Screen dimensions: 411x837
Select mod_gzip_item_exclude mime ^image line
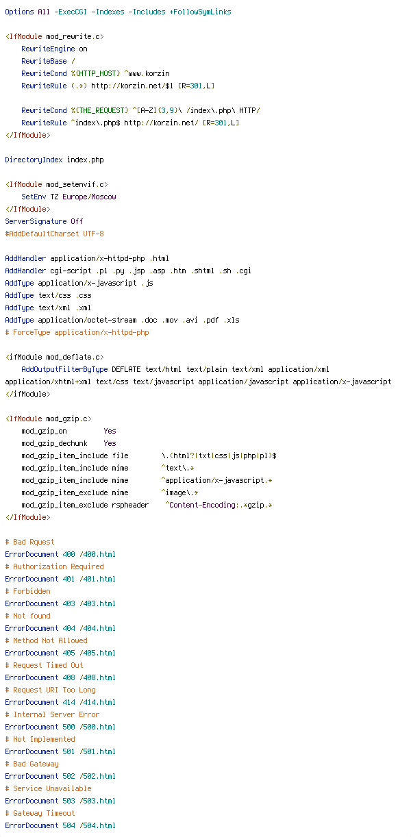coord(110,492)
